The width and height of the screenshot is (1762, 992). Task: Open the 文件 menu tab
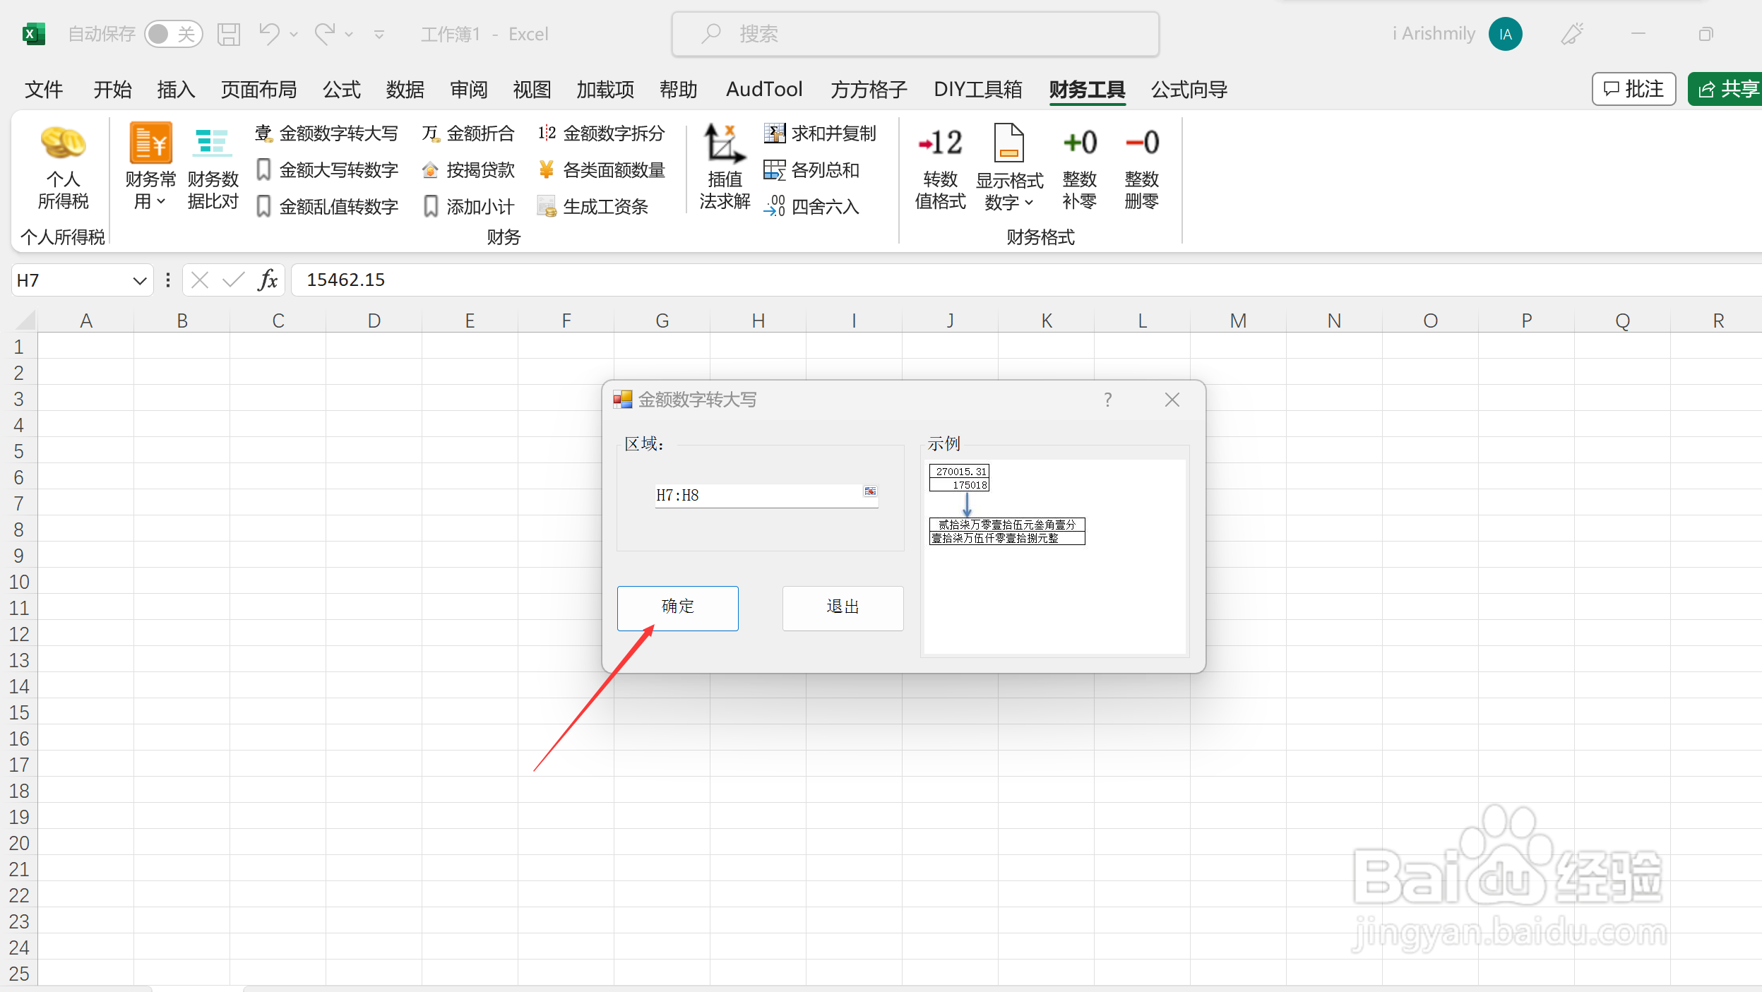[x=44, y=90]
